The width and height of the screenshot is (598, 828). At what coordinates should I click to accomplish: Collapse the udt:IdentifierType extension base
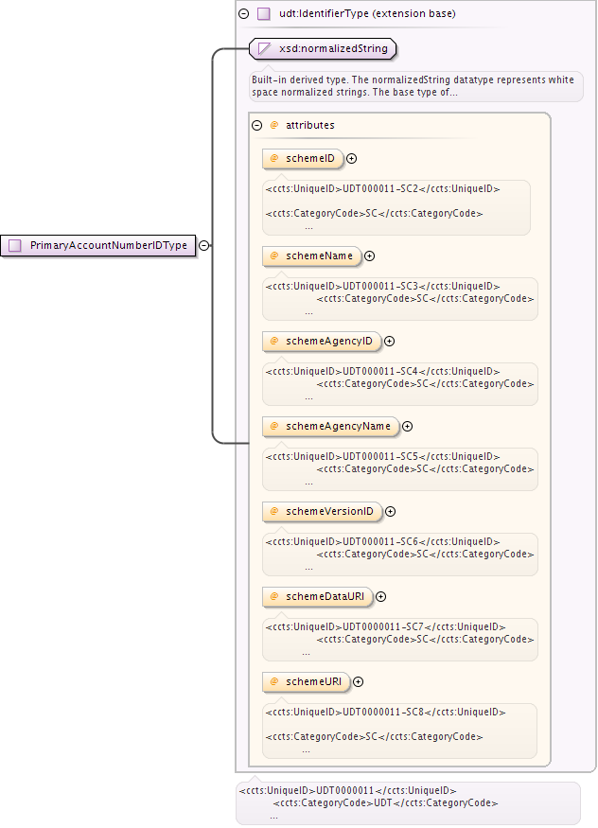point(244,14)
